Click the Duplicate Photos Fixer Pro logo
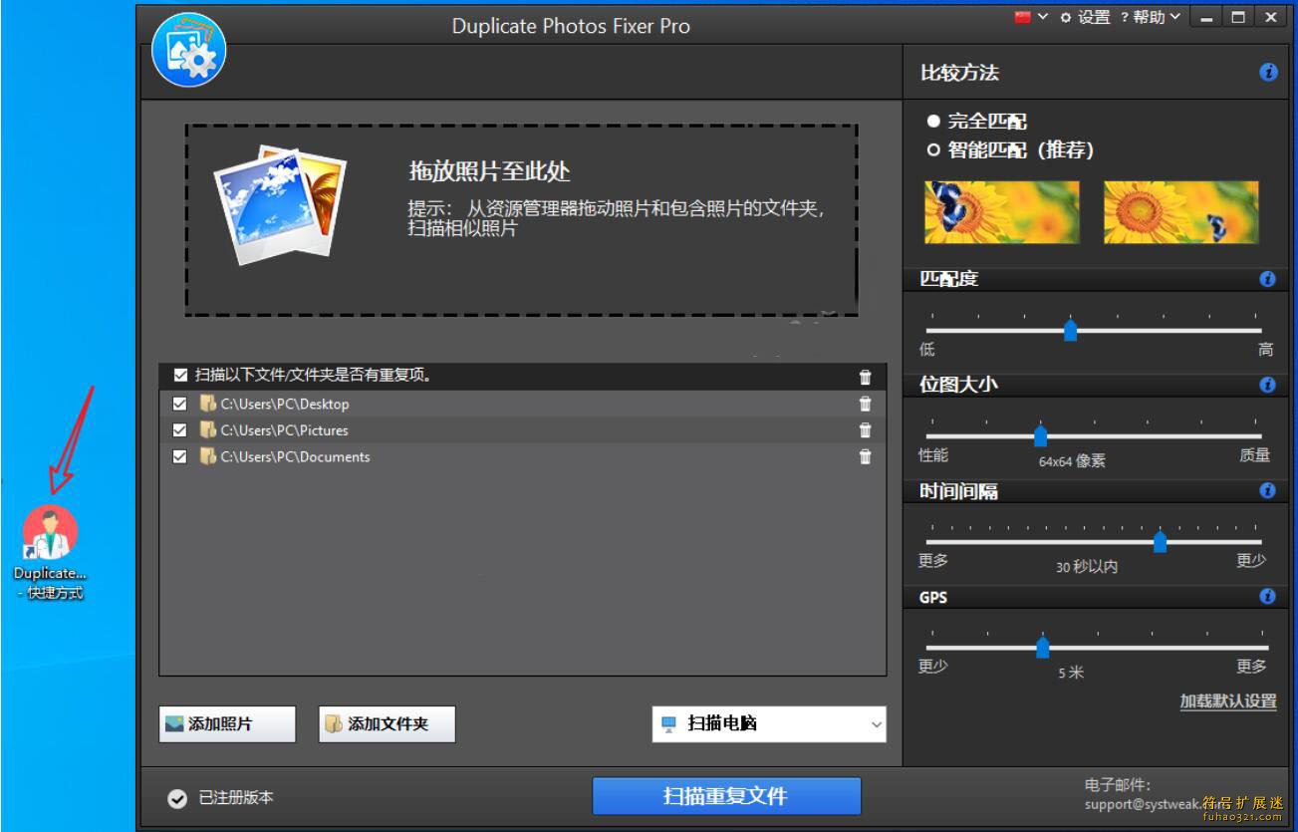 click(x=188, y=50)
